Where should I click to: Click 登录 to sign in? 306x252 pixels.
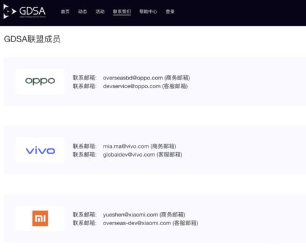click(170, 12)
